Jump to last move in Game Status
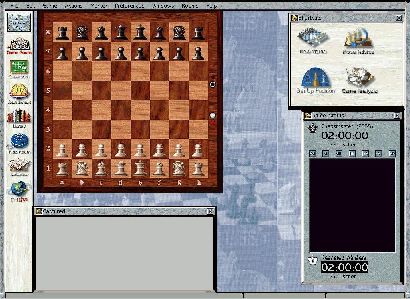This screenshot has width=410, height=299. [392, 154]
